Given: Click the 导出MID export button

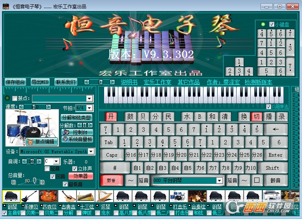Looking at the screenshot, I should (40, 82).
